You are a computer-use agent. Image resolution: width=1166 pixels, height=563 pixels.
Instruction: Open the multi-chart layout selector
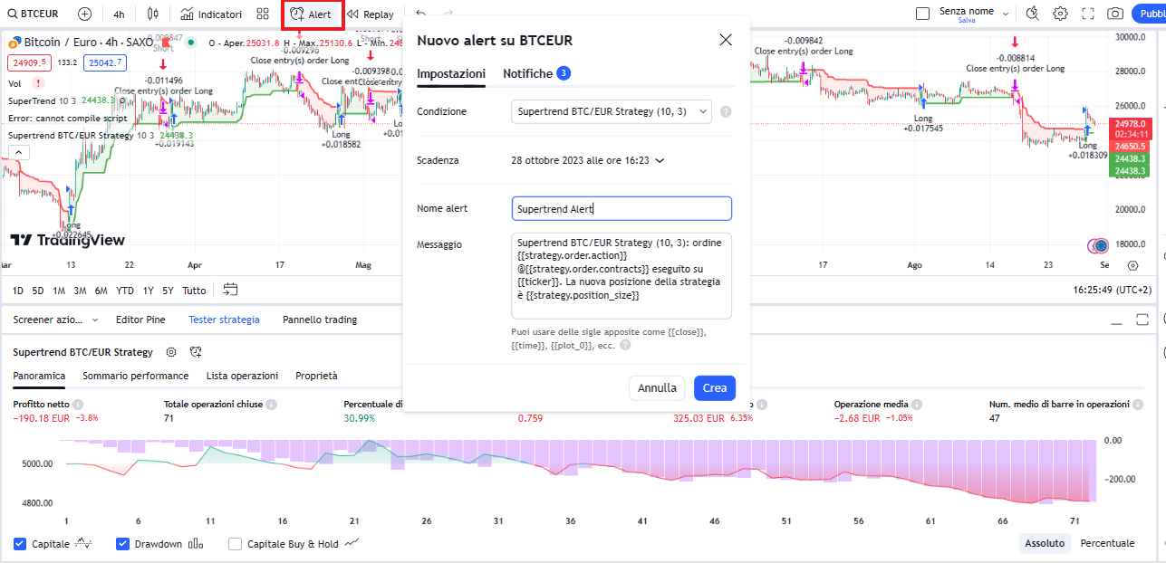tap(262, 14)
